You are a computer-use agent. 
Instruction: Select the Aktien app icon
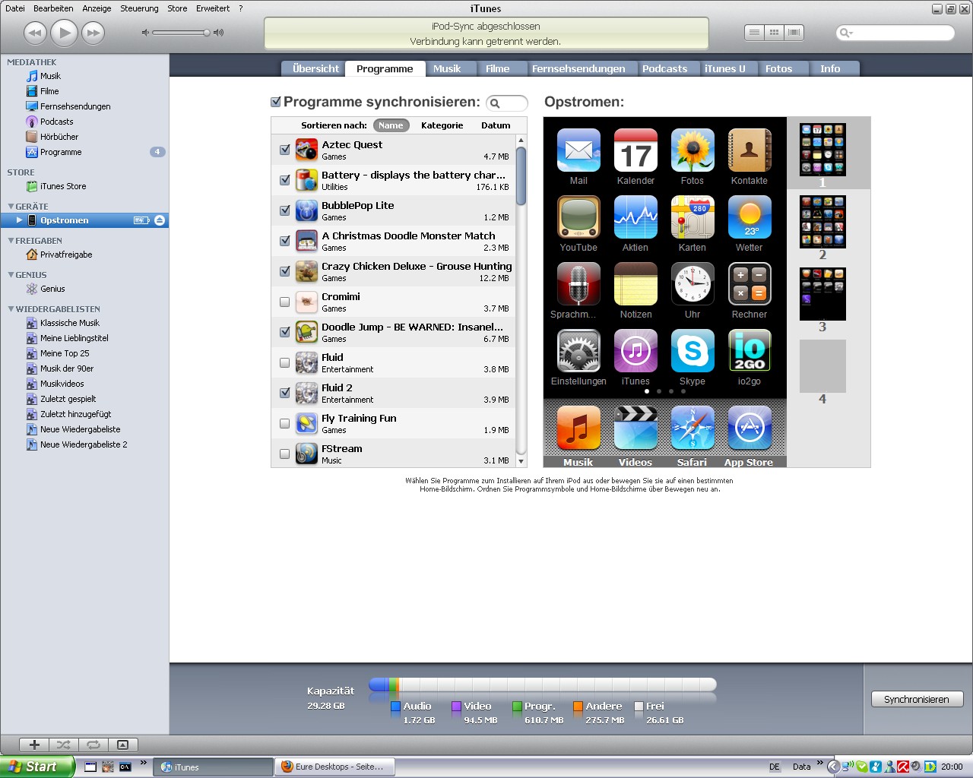click(x=635, y=217)
